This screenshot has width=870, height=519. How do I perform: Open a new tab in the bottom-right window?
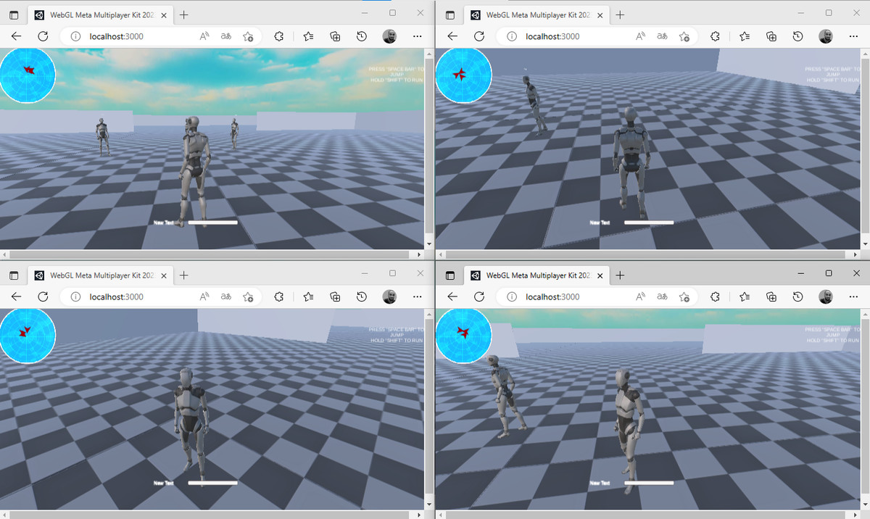click(620, 275)
